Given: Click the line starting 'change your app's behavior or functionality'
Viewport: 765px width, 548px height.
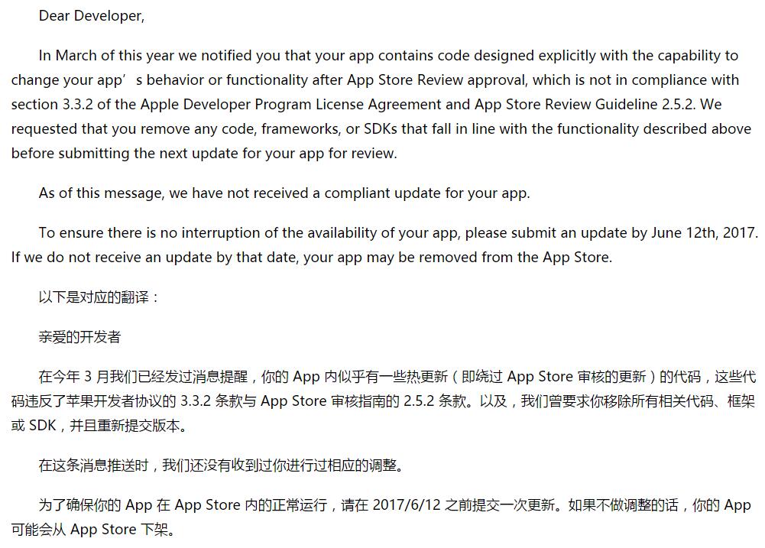Looking at the screenshot, I should point(375,80).
